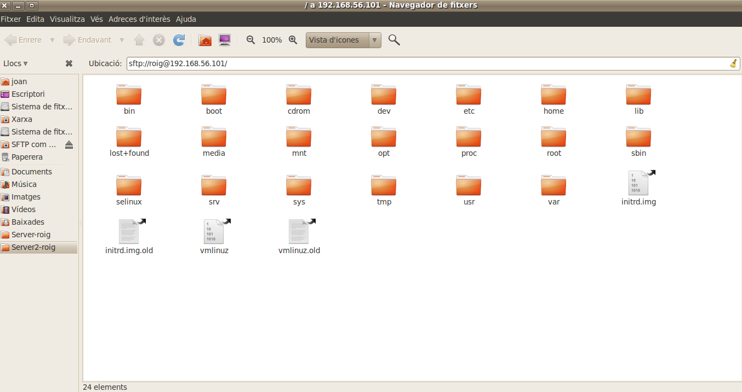
Task: Select the etc folder
Action: 469,100
